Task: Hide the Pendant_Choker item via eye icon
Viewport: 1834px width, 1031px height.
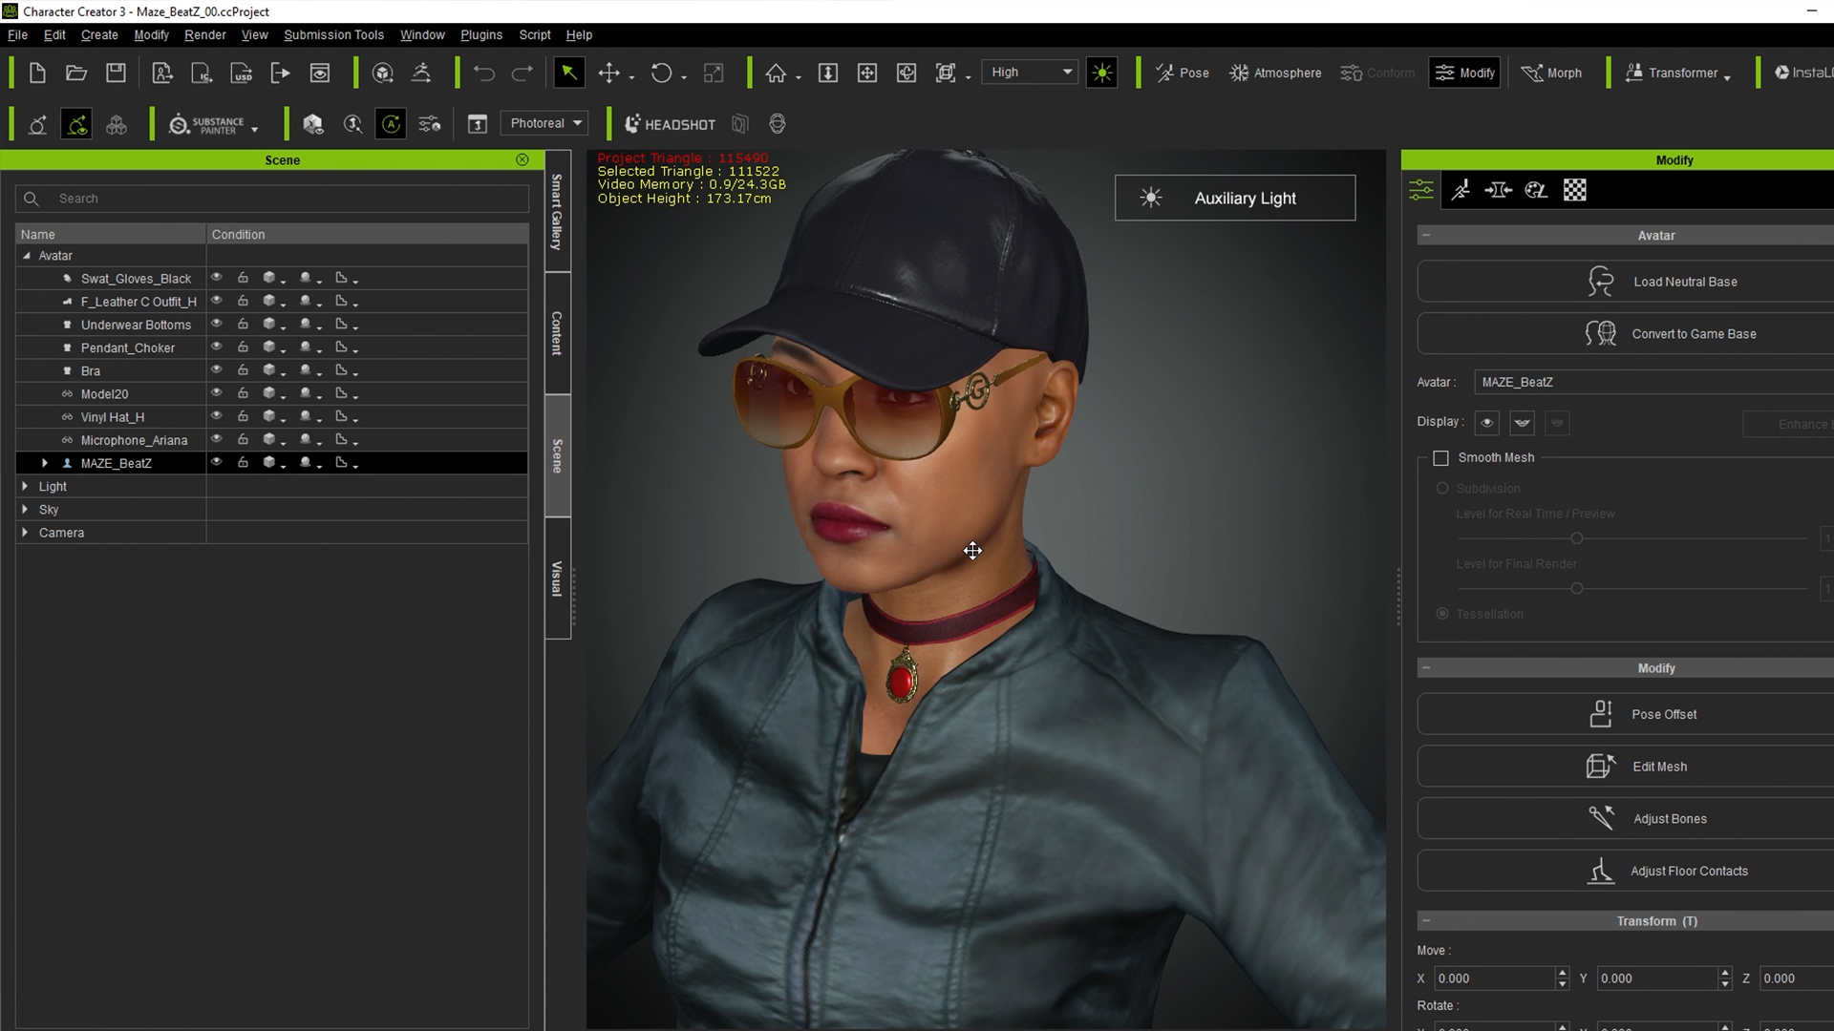Action: (x=217, y=347)
